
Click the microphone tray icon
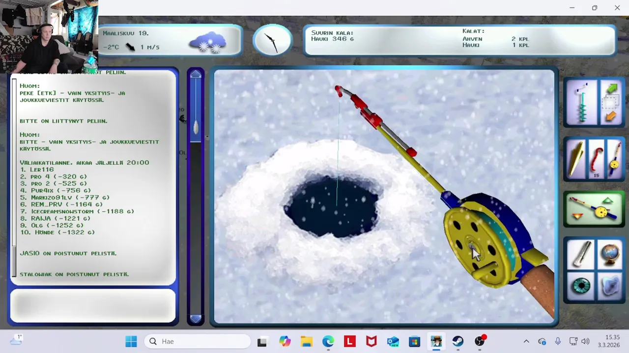pyautogui.click(x=558, y=341)
